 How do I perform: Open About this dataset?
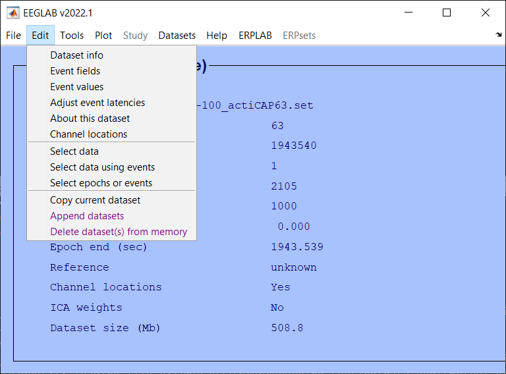click(x=90, y=119)
